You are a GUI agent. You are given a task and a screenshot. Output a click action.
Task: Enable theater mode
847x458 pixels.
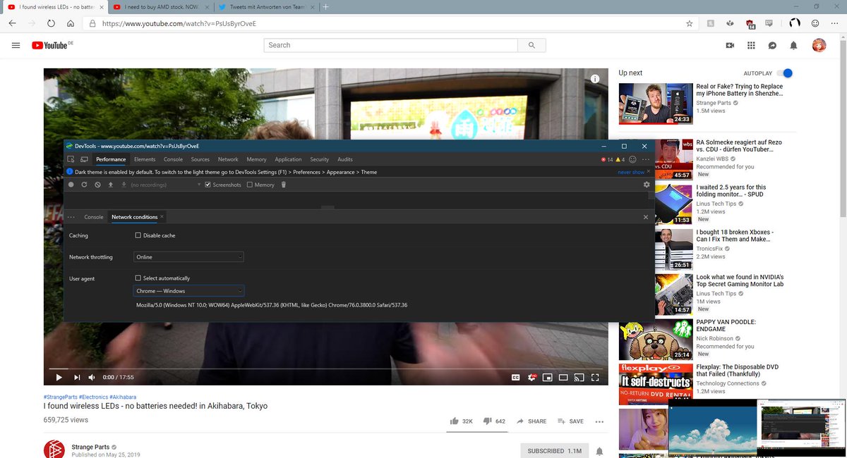tap(563, 378)
